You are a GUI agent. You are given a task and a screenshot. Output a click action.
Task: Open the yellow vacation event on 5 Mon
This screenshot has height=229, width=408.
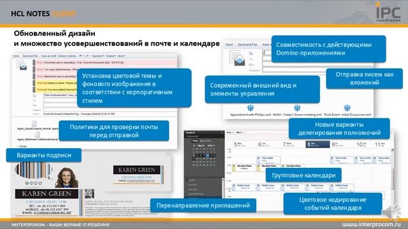(x=244, y=167)
